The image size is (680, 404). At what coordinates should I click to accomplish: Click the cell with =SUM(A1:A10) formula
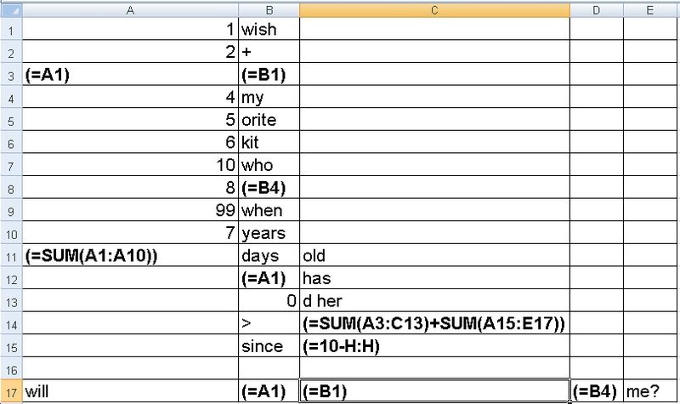point(130,254)
